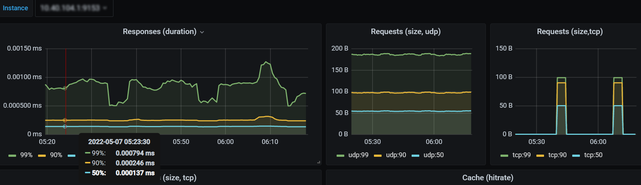Click green color swatch for 99% series
The height and width of the screenshot is (185, 641).
click(12, 156)
